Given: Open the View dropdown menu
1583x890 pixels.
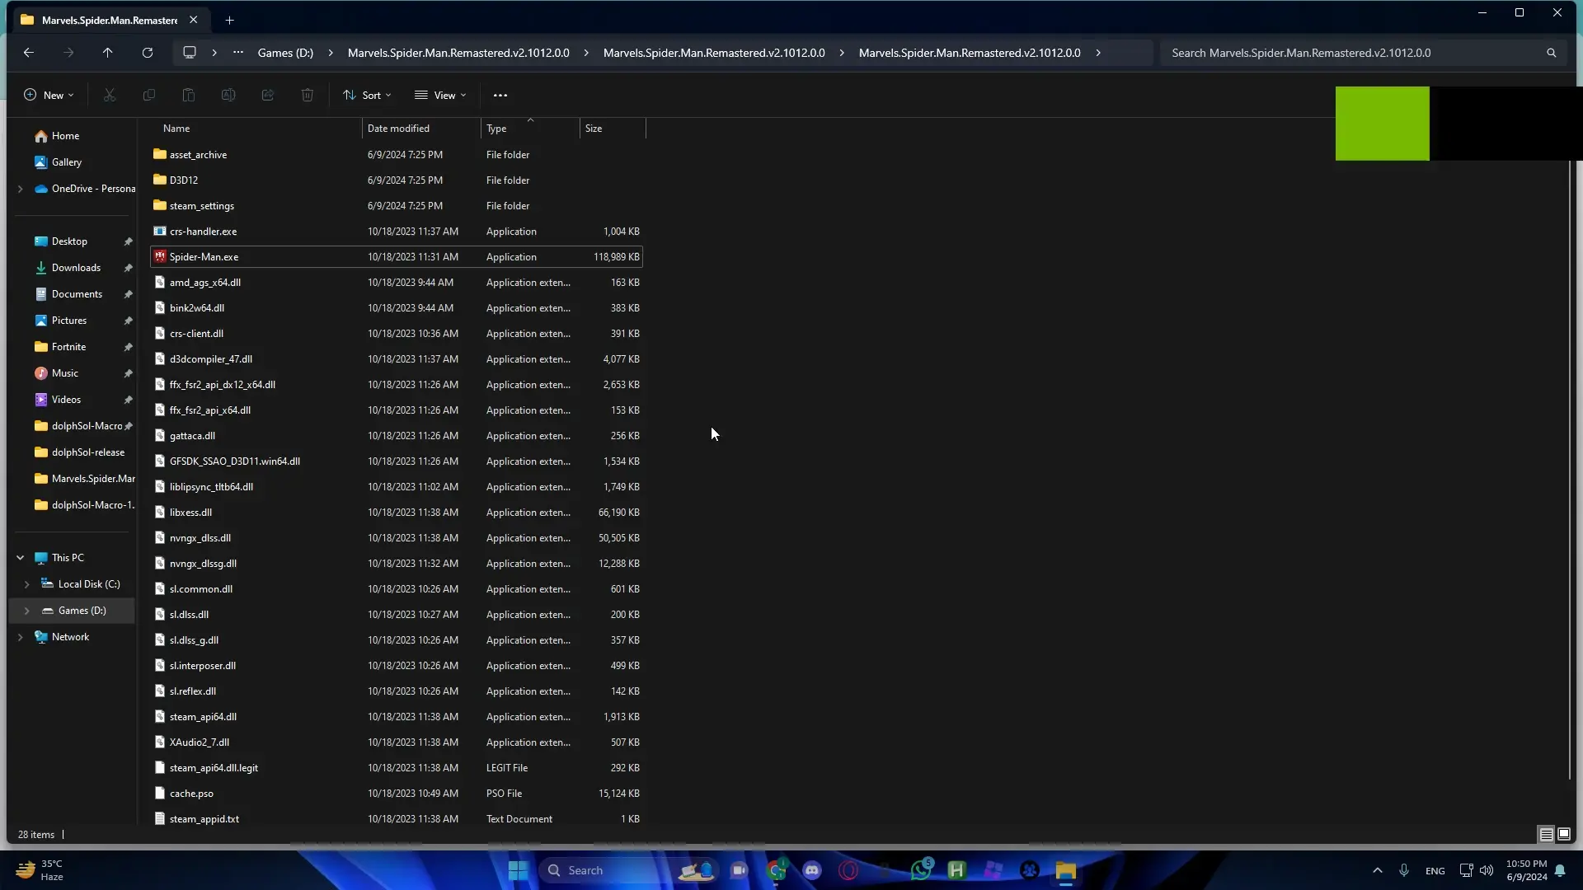Looking at the screenshot, I should (440, 96).
